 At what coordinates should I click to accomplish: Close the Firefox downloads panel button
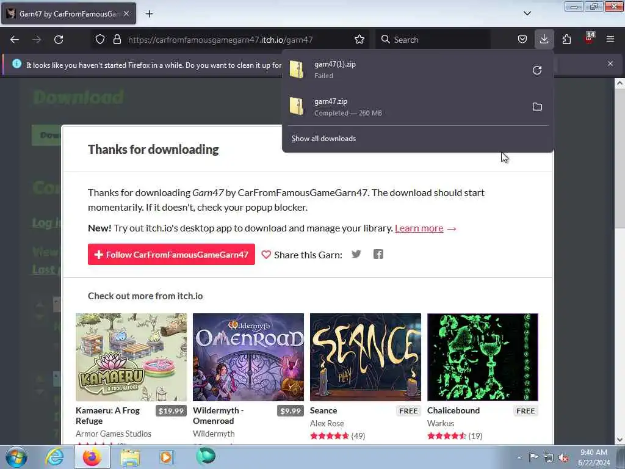pyautogui.click(x=544, y=40)
